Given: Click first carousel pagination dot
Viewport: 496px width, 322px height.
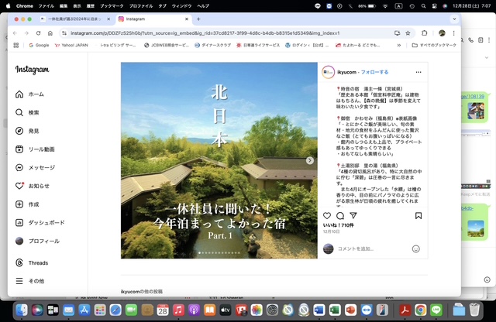Looking at the screenshot, I should point(200,253).
